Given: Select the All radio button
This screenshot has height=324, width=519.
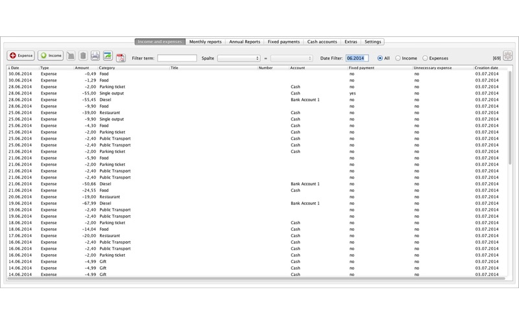Looking at the screenshot, I should [x=380, y=58].
